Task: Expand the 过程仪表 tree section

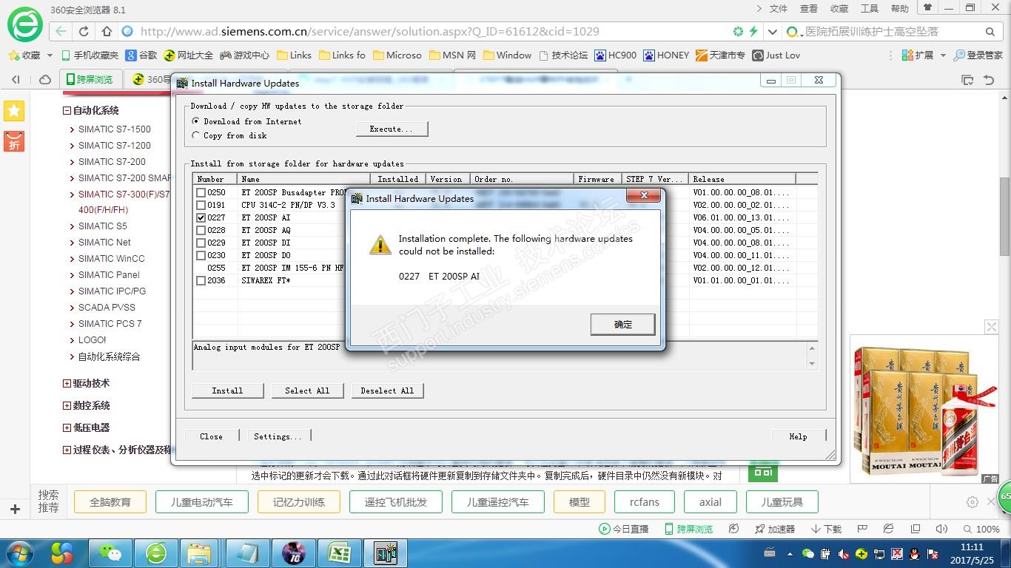Action: [67, 450]
